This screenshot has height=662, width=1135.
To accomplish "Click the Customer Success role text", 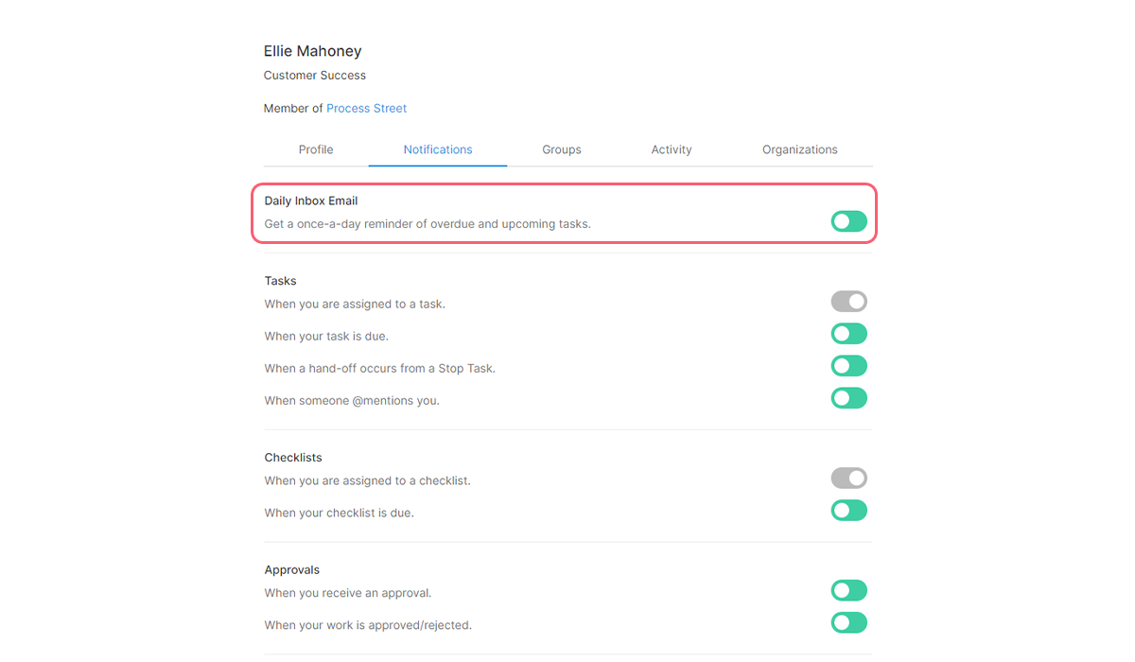I will point(315,76).
